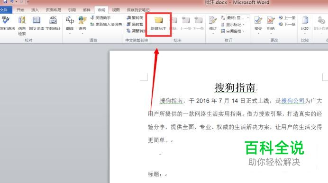Run spelling and grammar check
This screenshot has width=328, height=183.
coord(7,23)
